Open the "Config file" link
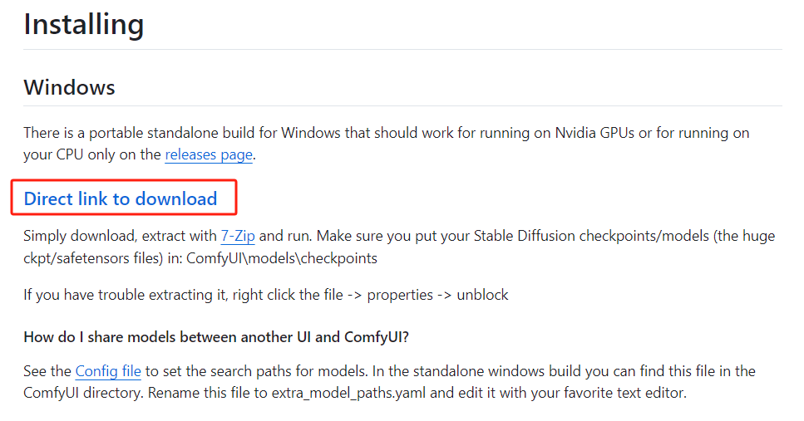The height and width of the screenshot is (421, 804). (x=108, y=371)
